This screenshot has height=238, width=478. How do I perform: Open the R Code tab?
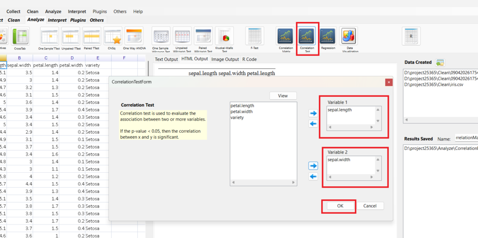click(x=249, y=59)
